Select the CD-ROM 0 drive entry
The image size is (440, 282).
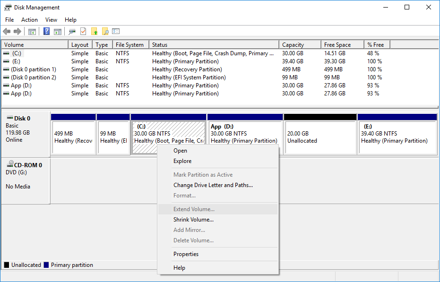point(22,165)
